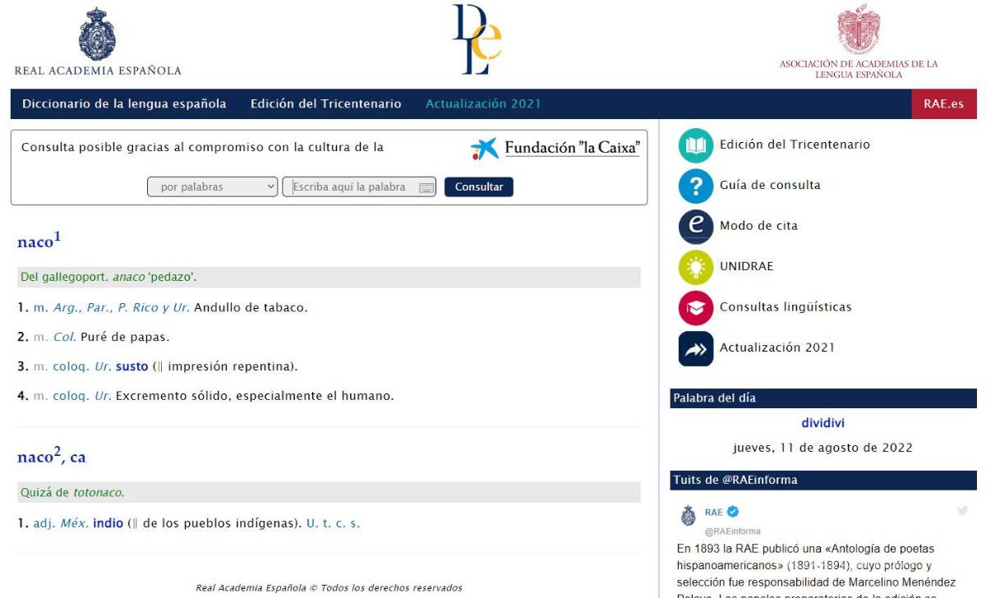The image size is (986, 598).
Task: Click the DLE logo at the top center
Action: pyautogui.click(x=475, y=39)
